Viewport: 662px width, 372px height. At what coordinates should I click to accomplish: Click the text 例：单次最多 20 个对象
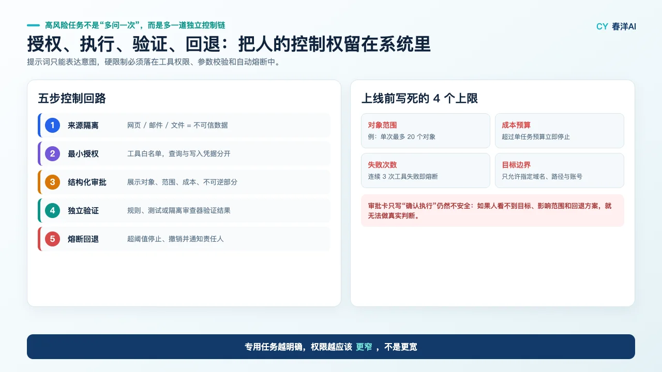402,137
